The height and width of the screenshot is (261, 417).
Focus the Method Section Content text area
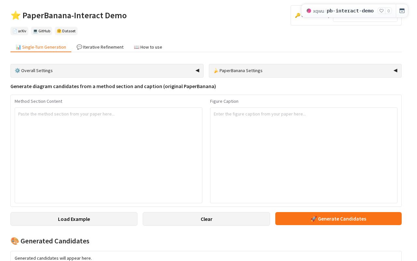click(x=108, y=155)
